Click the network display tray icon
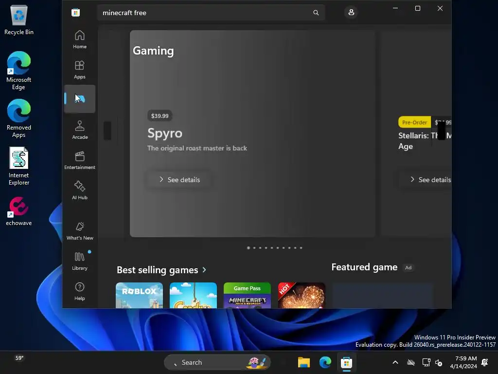 [426, 362]
